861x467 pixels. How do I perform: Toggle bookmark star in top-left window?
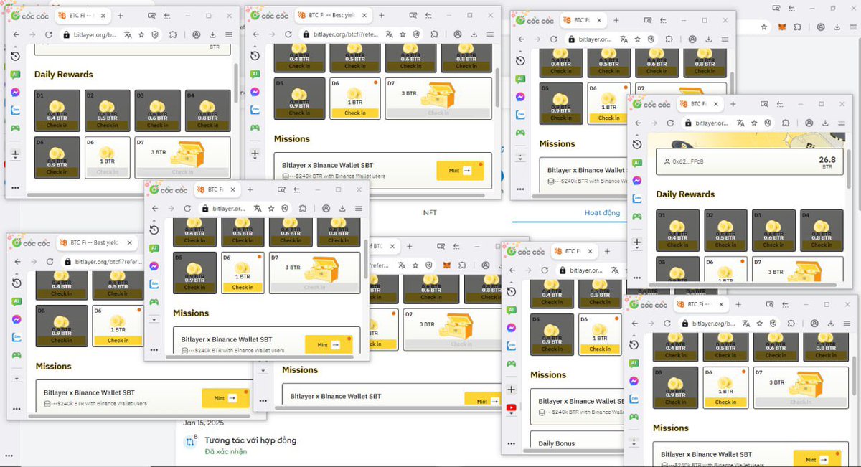click(x=141, y=34)
